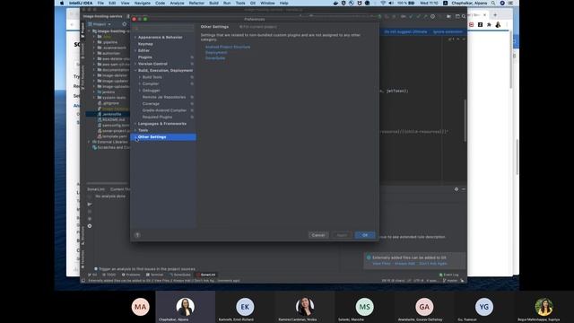Select Remote Jar Repositories

pyautogui.click(x=164, y=97)
